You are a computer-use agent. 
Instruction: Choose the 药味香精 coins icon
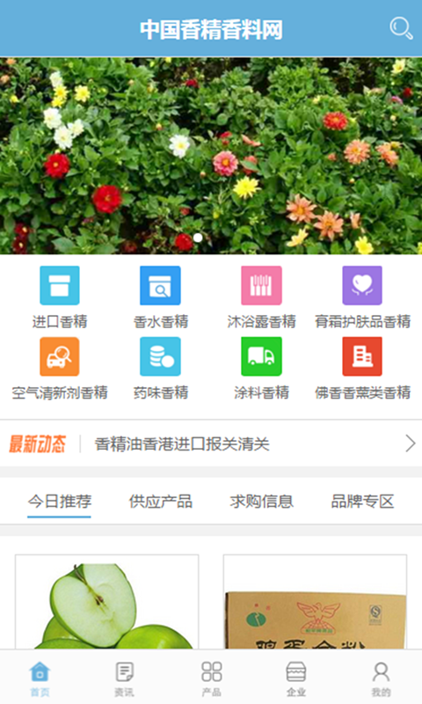tap(160, 356)
